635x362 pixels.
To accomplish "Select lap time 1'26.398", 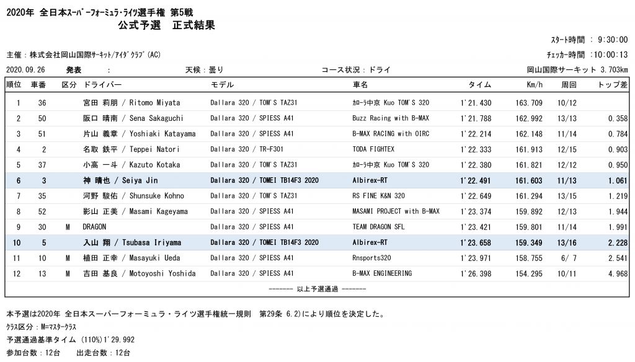I will [476, 274].
